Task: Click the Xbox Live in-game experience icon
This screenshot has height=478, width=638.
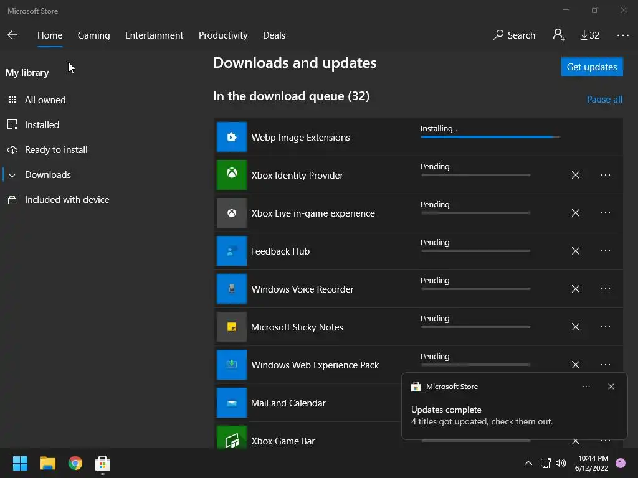Action: pyautogui.click(x=232, y=213)
